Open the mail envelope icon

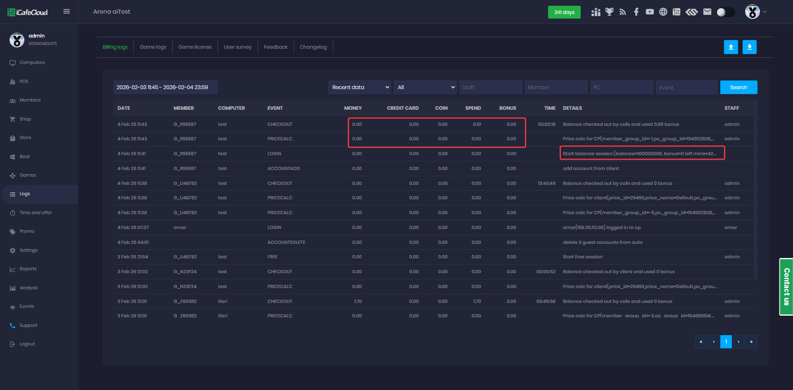(707, 12)
